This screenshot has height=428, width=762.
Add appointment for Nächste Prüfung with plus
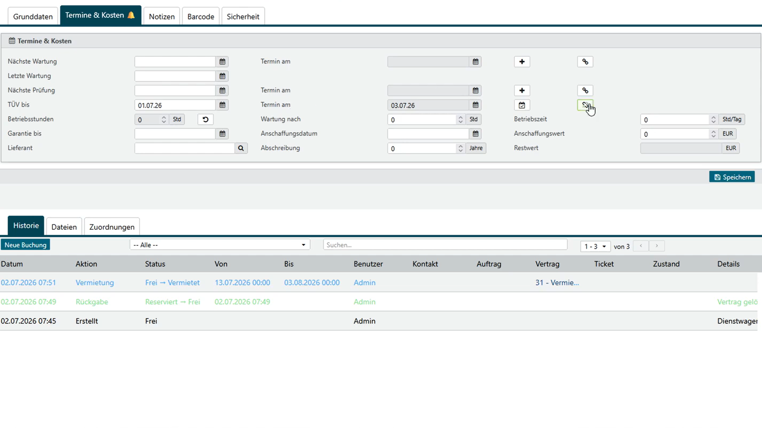(522, 90)
